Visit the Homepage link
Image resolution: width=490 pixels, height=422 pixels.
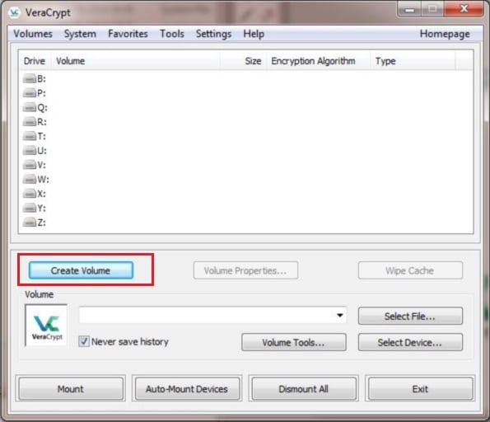pos(445,34)
